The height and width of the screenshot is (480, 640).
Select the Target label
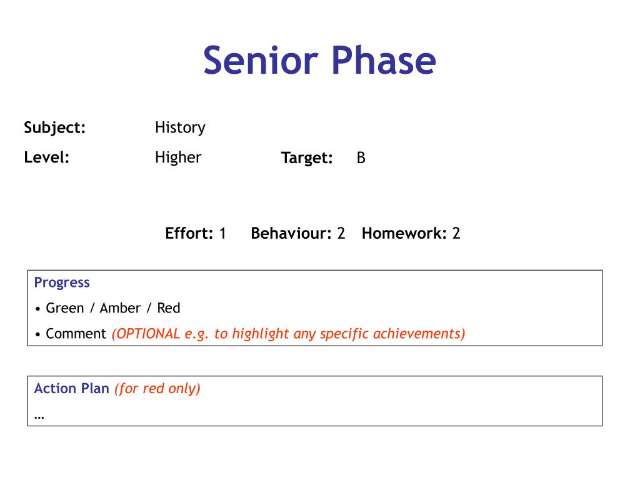(x=307, y=158)
